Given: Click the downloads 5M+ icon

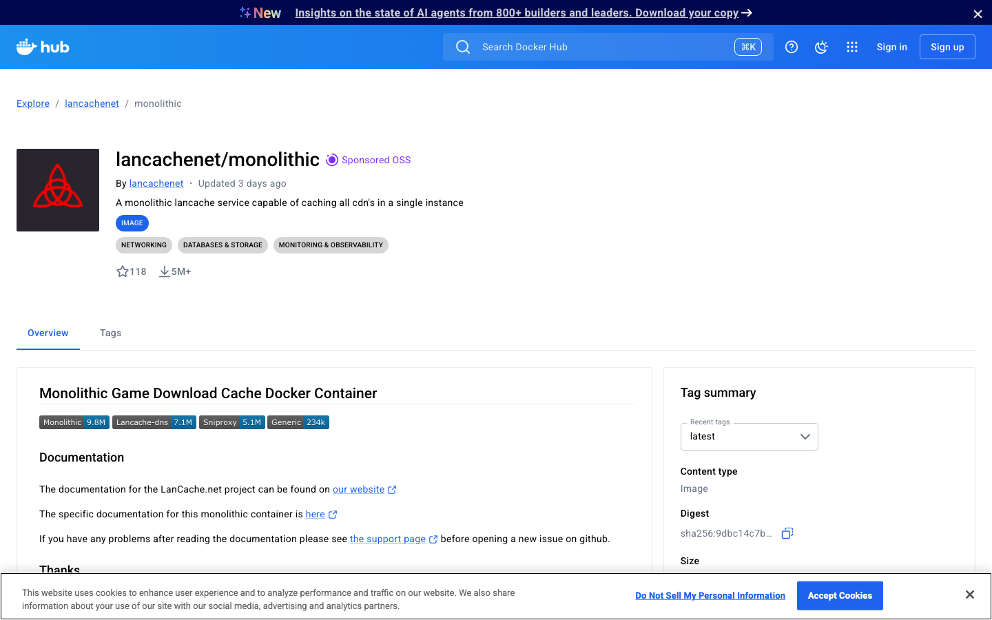Looking at the screenshot, I should point(165,271).
